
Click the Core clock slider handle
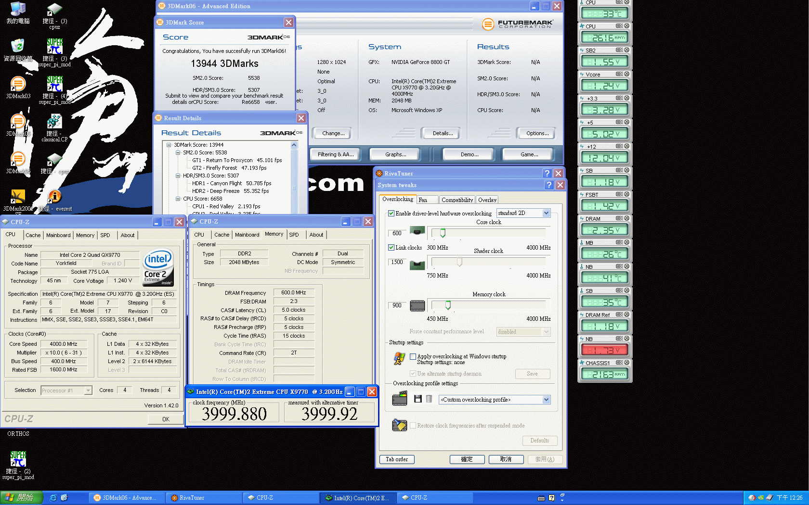pyautogui.click(x=443, y=233)
